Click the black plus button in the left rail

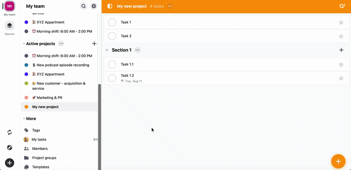coord(9,163)
